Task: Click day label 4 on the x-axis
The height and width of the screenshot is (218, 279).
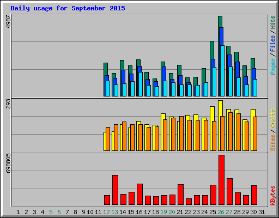Action: [x=43, y=212]
